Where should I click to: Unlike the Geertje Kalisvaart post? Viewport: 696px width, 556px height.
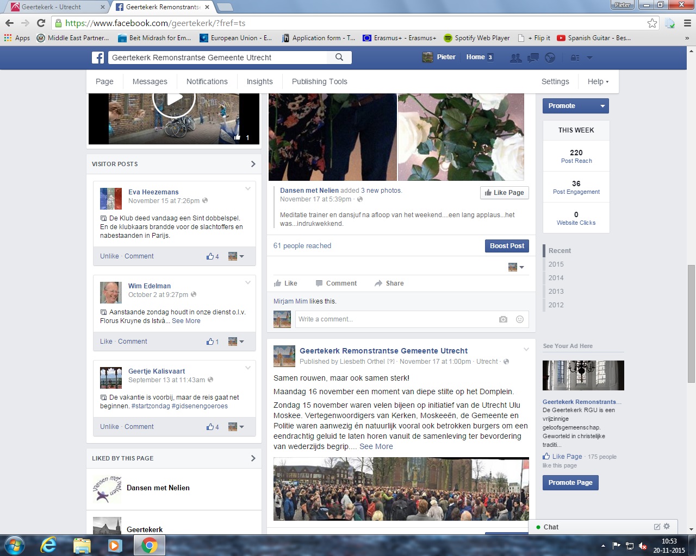click(x=109, y=427)
